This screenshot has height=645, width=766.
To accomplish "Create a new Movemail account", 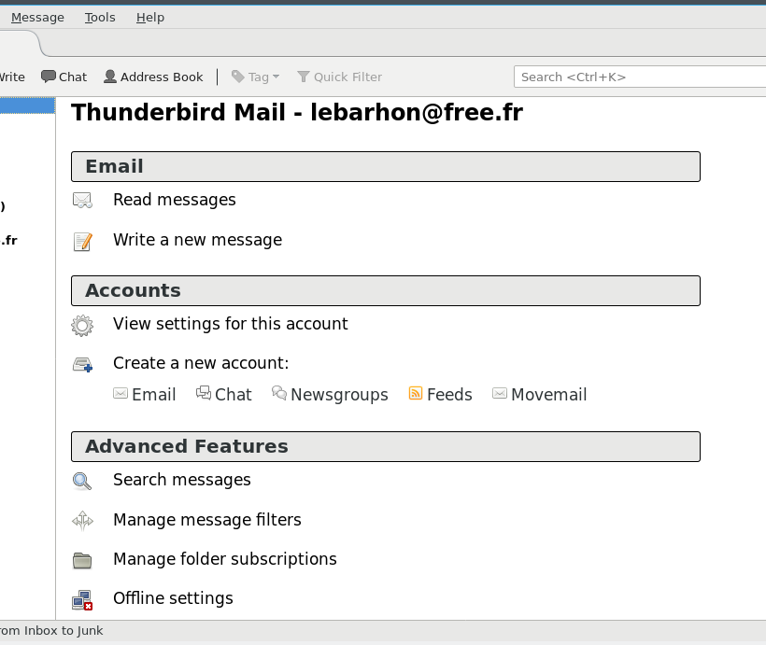I will click(548, 395).
